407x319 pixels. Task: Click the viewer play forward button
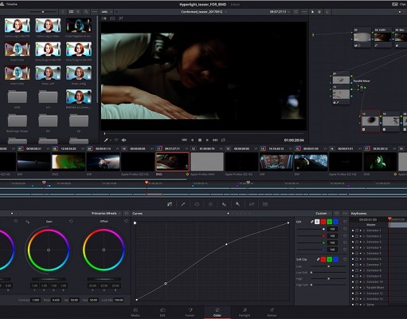(x=207, y=140)
